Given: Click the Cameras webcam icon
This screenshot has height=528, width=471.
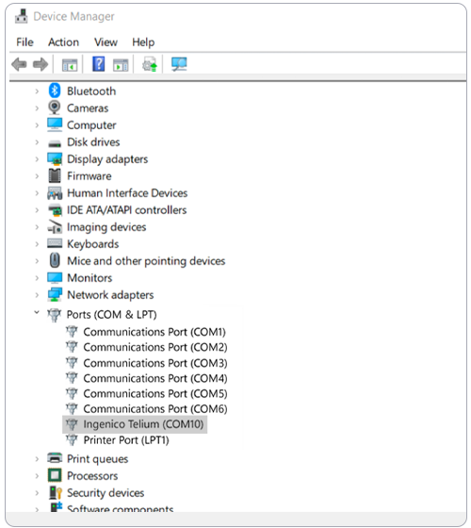Looking at the screenshot, I should click(55, 107).
